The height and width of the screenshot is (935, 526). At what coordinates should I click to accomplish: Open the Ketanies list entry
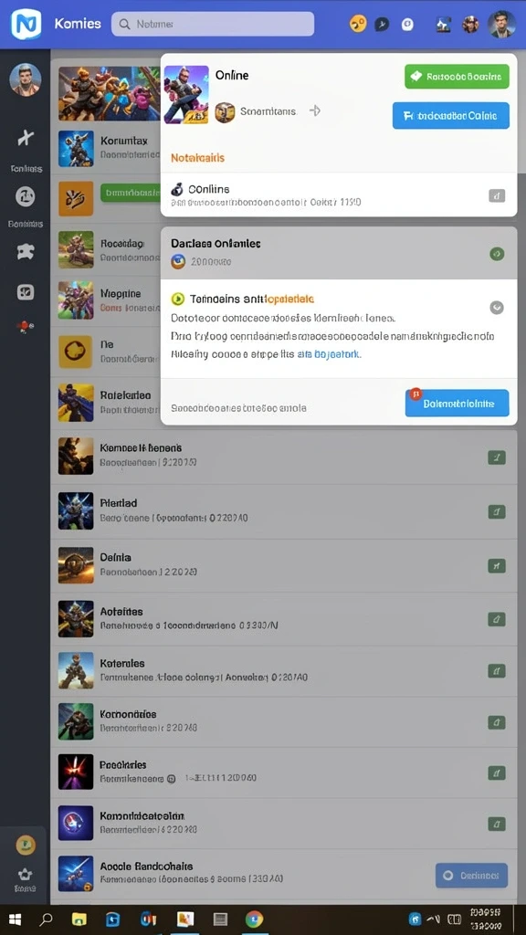pyautogui.click(x=283, y=670)
